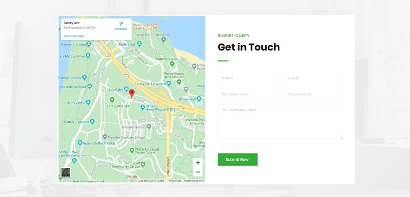The width and height of the screenshot is (410, 197).
Task: Select the Log Cabin map marker
Action: click(126, 90)
